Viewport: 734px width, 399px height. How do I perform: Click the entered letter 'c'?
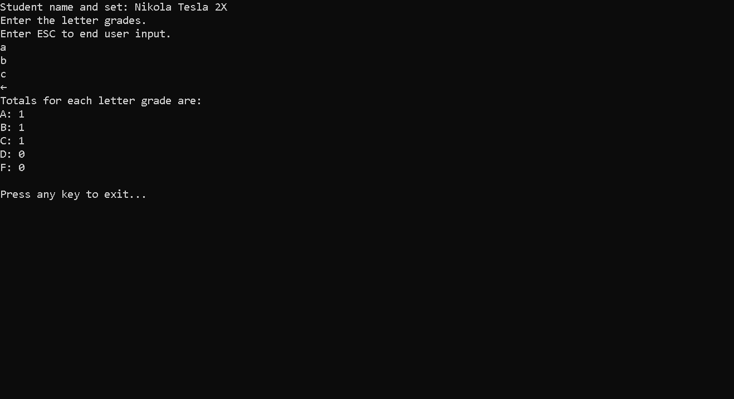pos(3,75)
